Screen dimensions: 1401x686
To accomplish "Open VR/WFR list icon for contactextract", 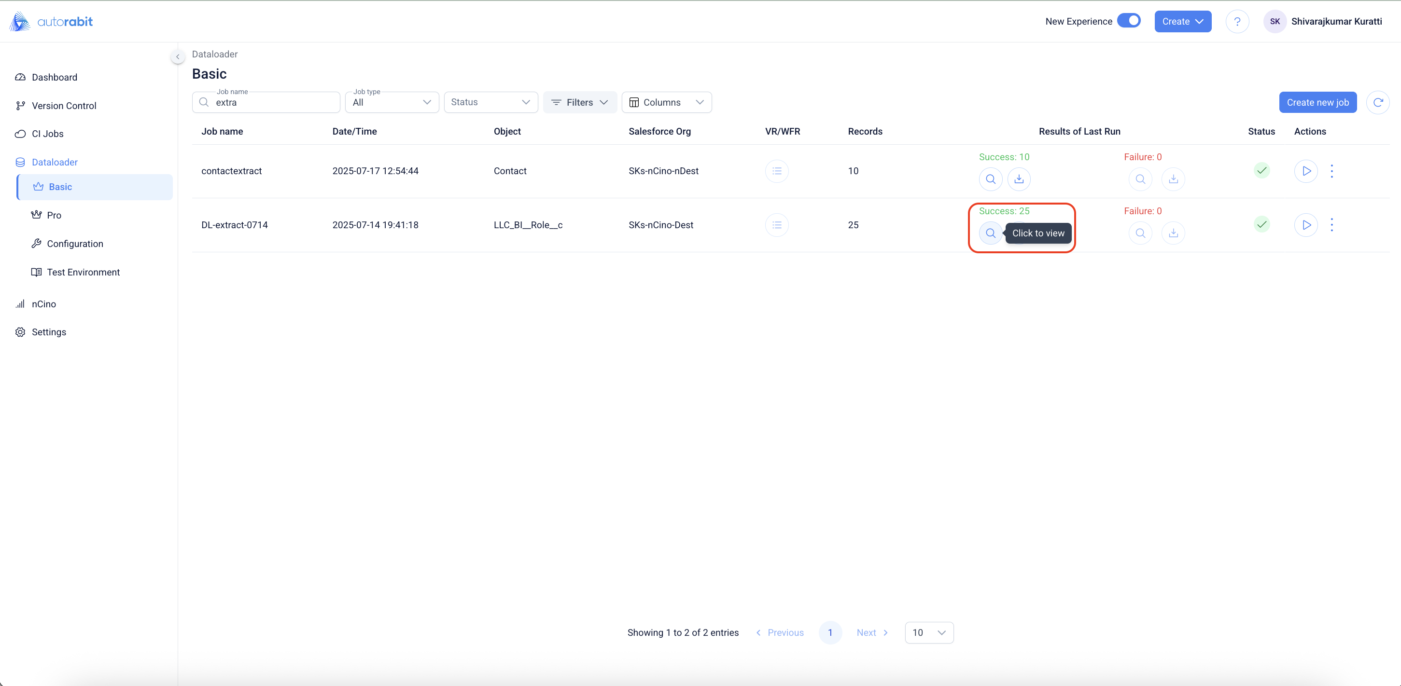I will (x=777, y=171).
